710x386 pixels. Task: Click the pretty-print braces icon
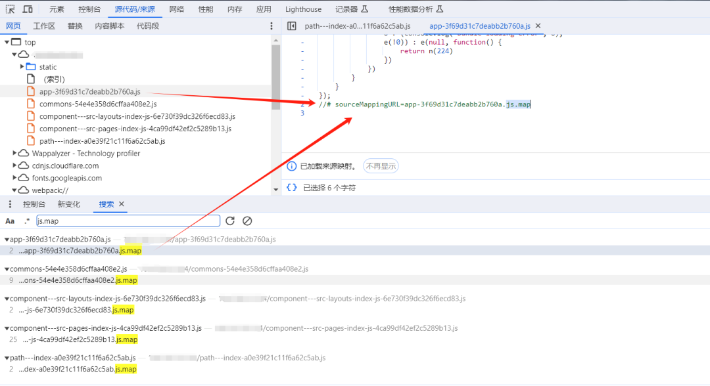pos(292,187)
